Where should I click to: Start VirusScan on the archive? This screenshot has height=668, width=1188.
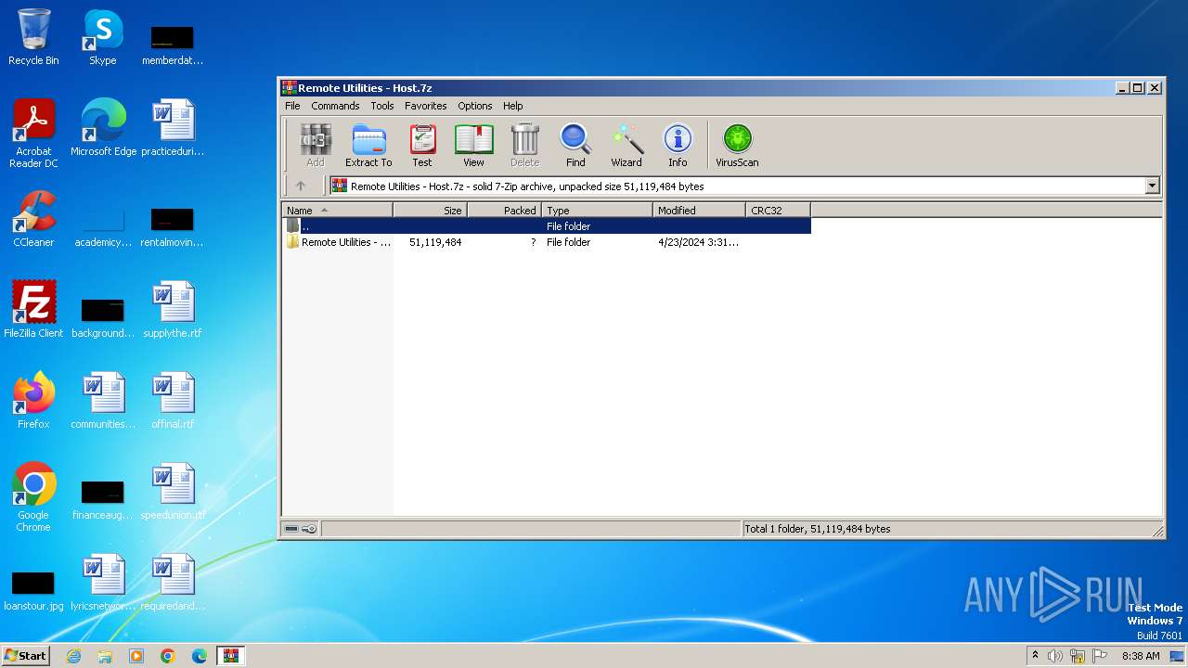point(737,146)
